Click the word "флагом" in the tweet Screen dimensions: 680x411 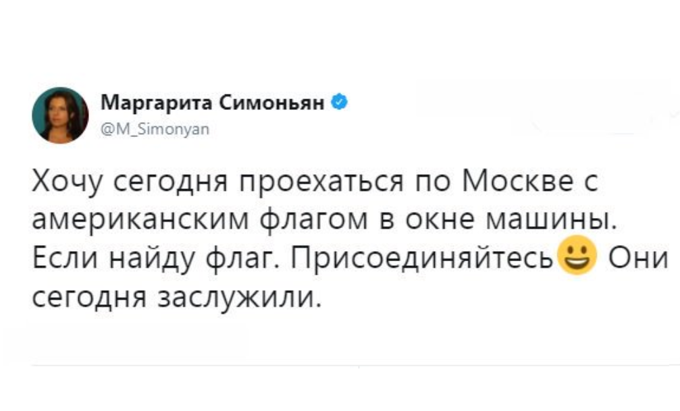295,221
